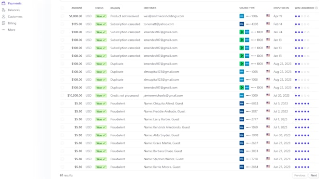Screen dimensions: 327x179
Task: Click the Source Type column header
Action: tap(247, 8)
